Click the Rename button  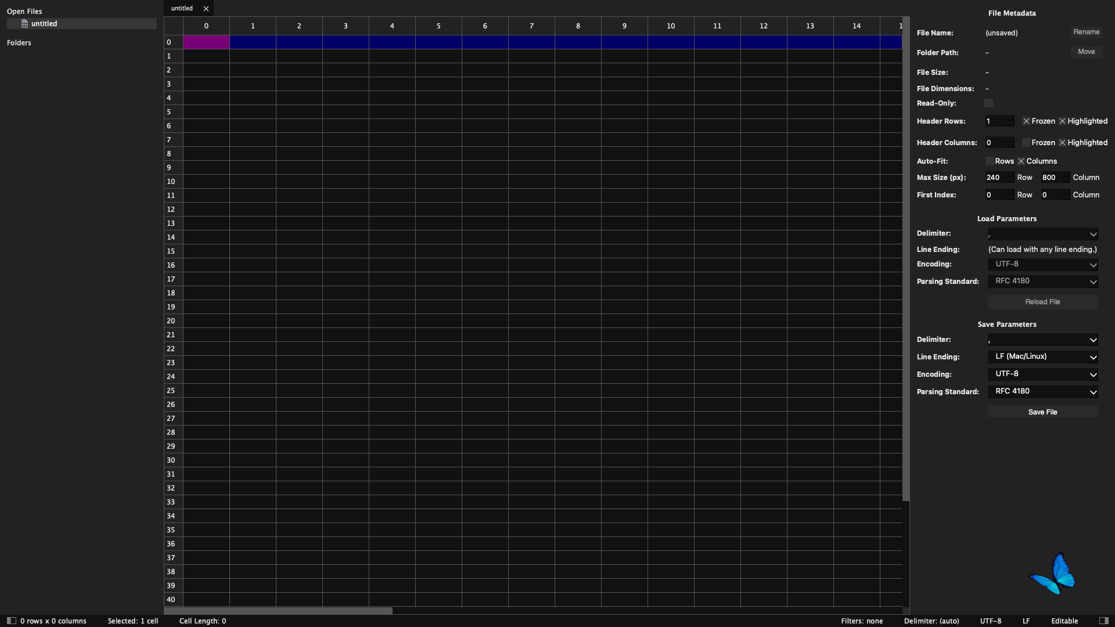coord(1086,33)
